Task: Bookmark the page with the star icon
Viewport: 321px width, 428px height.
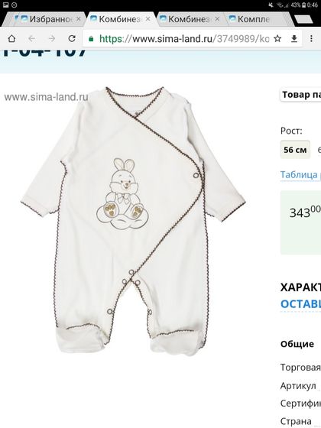Action: pos(277,39)
